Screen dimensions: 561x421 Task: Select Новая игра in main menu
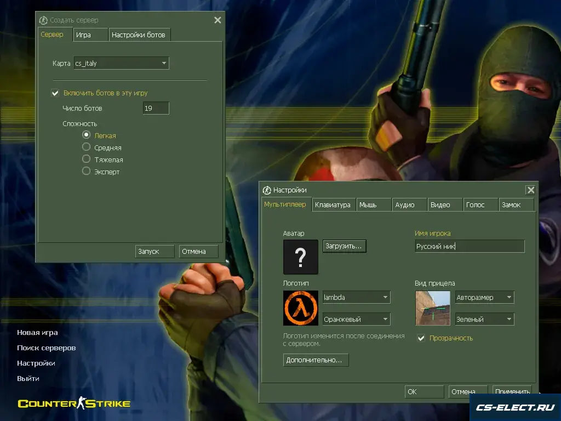(38, 333)
